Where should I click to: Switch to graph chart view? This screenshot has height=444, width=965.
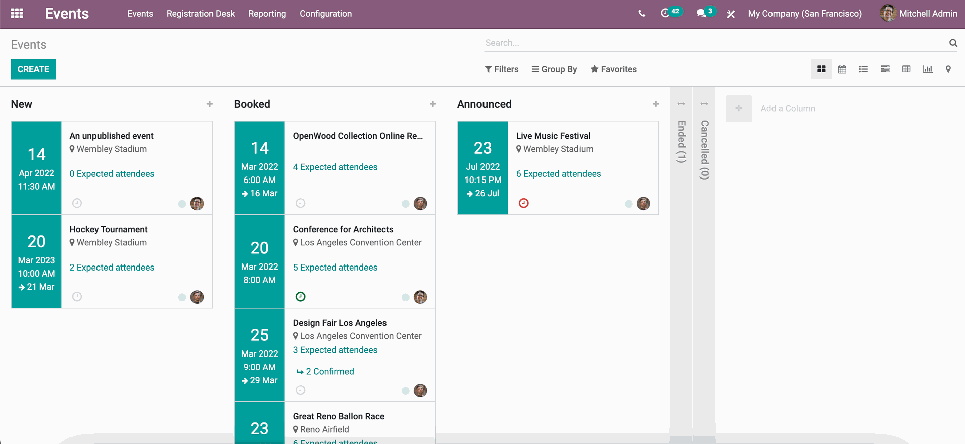tap(928, 69)
